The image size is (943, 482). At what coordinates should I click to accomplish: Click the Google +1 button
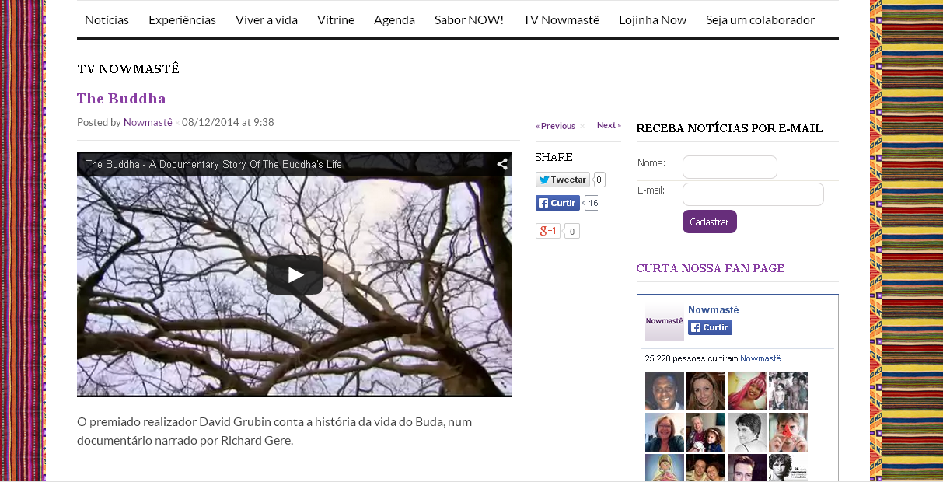(548, 231)
